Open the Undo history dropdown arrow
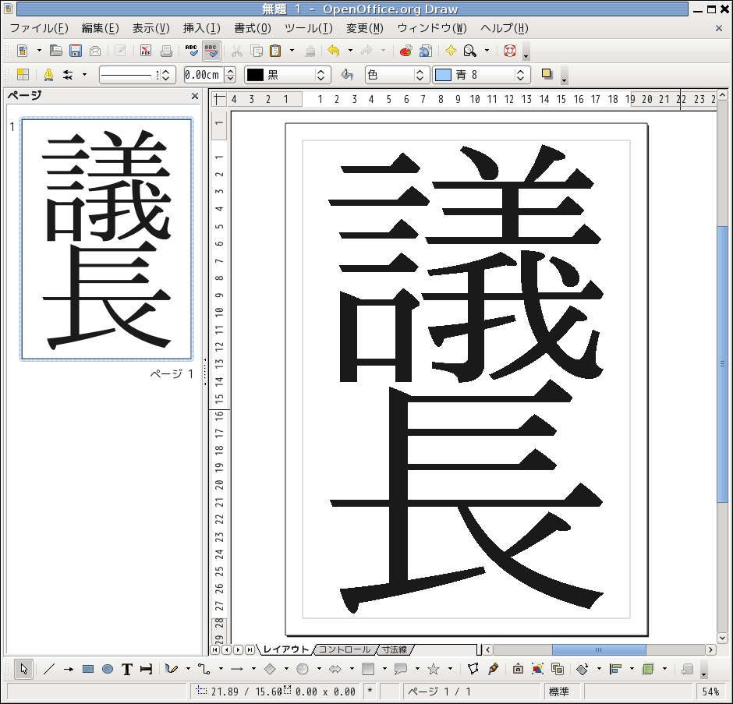Image resolution: width=733 pixels, height=704 pixels. click(351, 51)
